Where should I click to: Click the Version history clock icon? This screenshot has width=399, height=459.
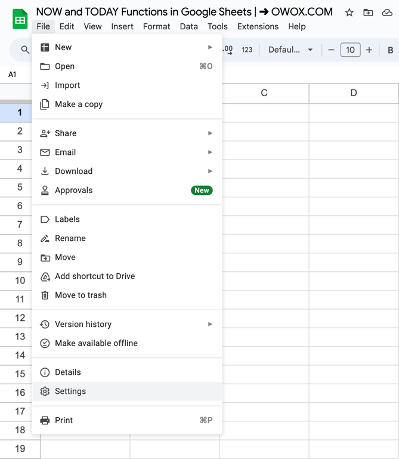coord(45,324)
